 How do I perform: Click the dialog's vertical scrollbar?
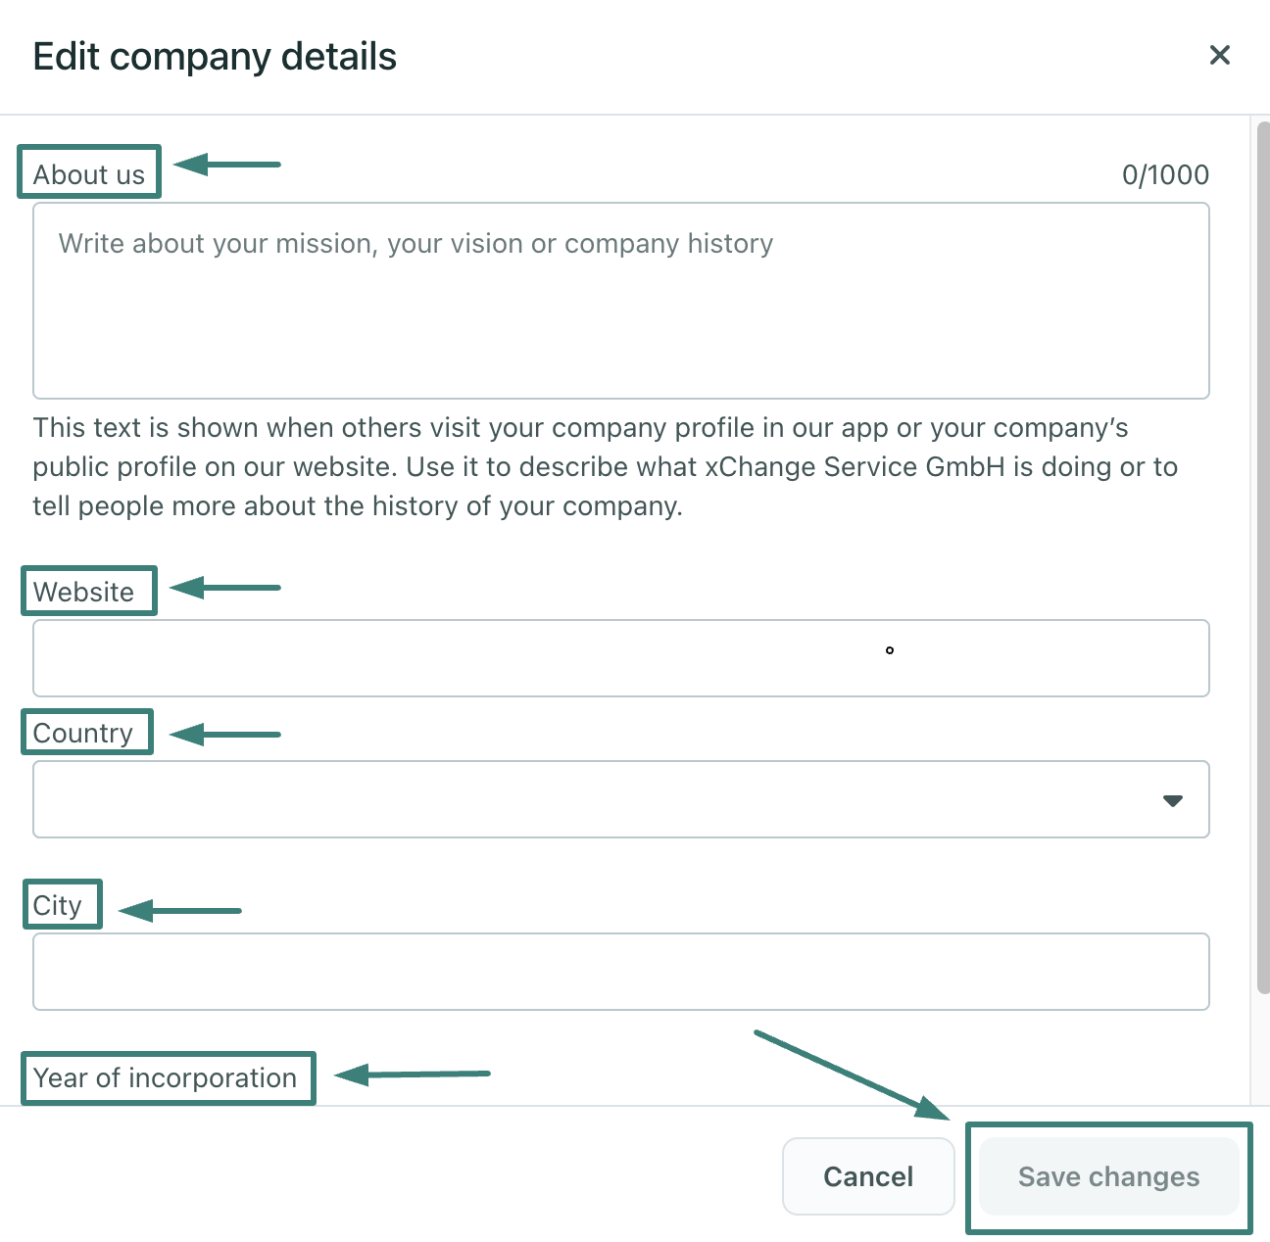click(x=1262, y=558)
